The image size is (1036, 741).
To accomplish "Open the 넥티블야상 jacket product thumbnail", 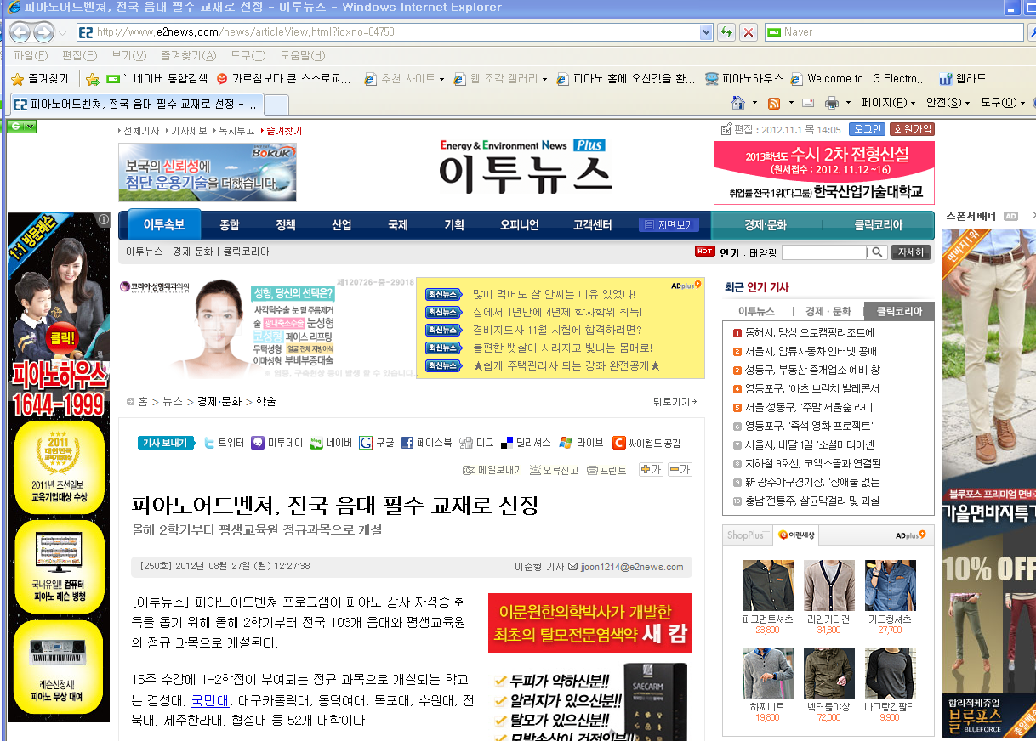I will point(829,674).
